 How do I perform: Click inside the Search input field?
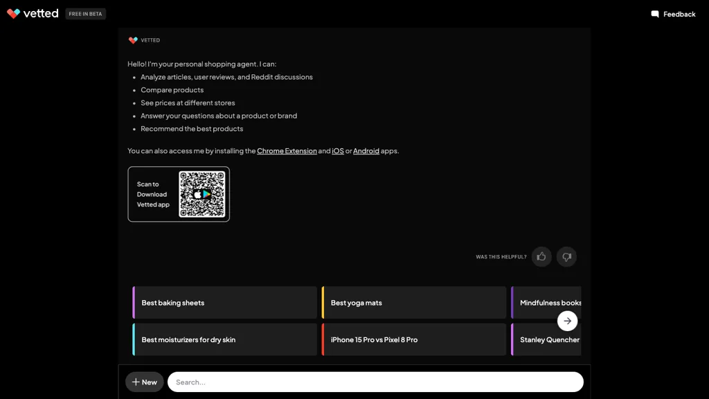tap(376, 382)
